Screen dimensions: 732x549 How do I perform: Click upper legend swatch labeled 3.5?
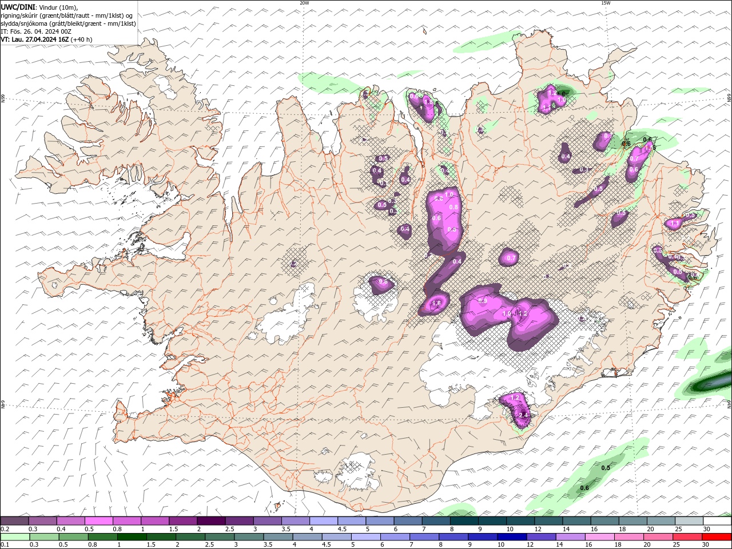[295, 521]
